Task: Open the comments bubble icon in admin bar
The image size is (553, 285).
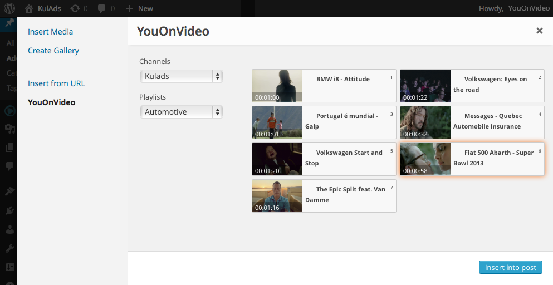Action: click(101, 9)
